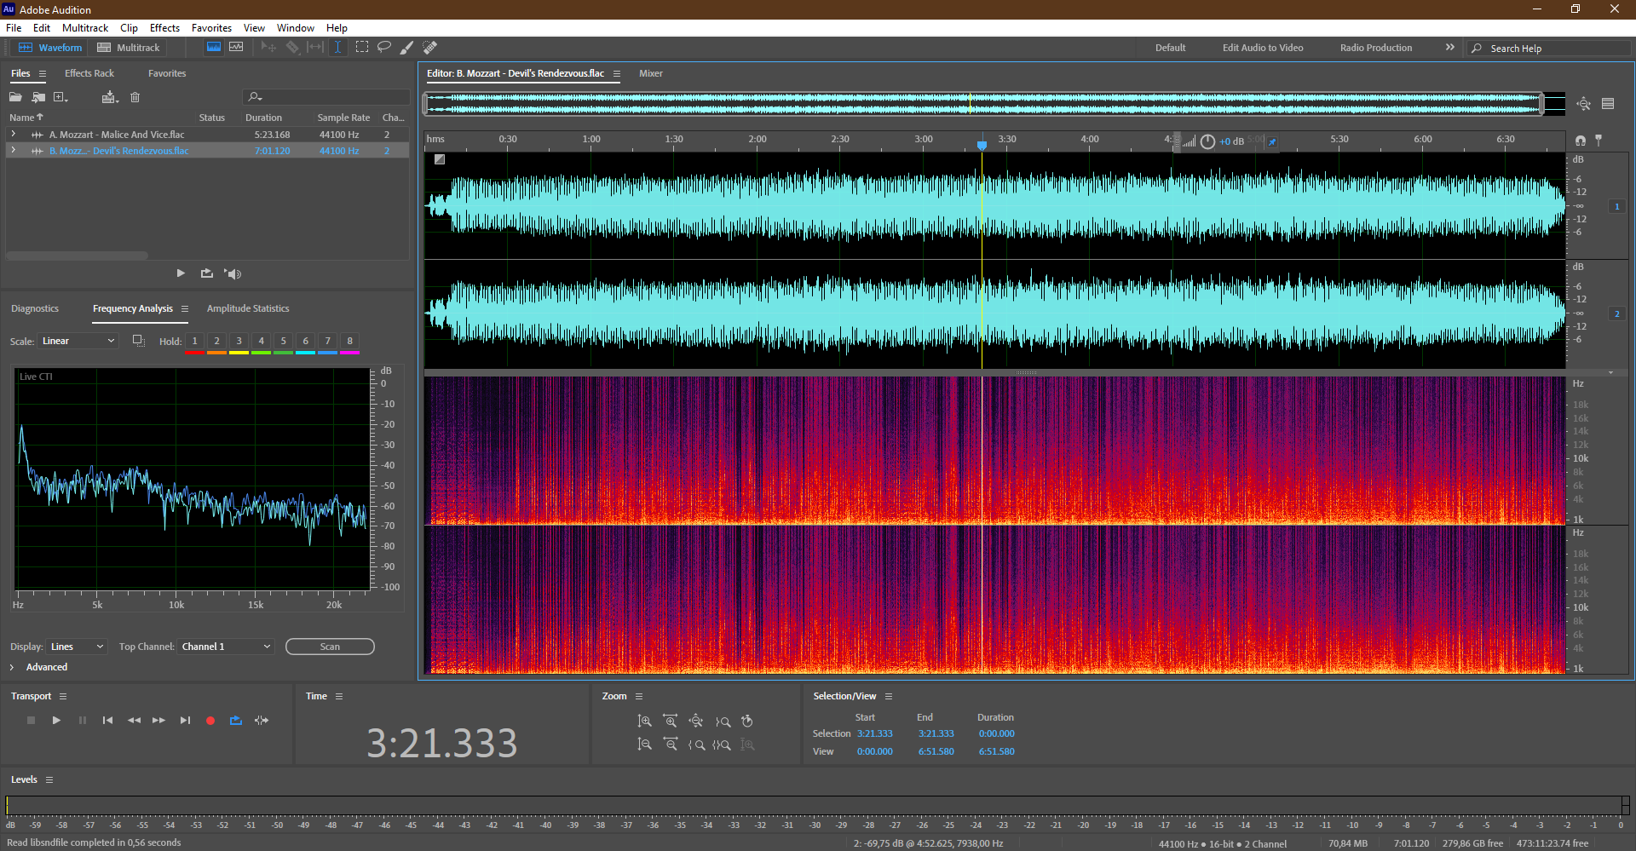Open the Top Channel dropdown
Screen dimensions: 1636x851
[x=226, y=647]
